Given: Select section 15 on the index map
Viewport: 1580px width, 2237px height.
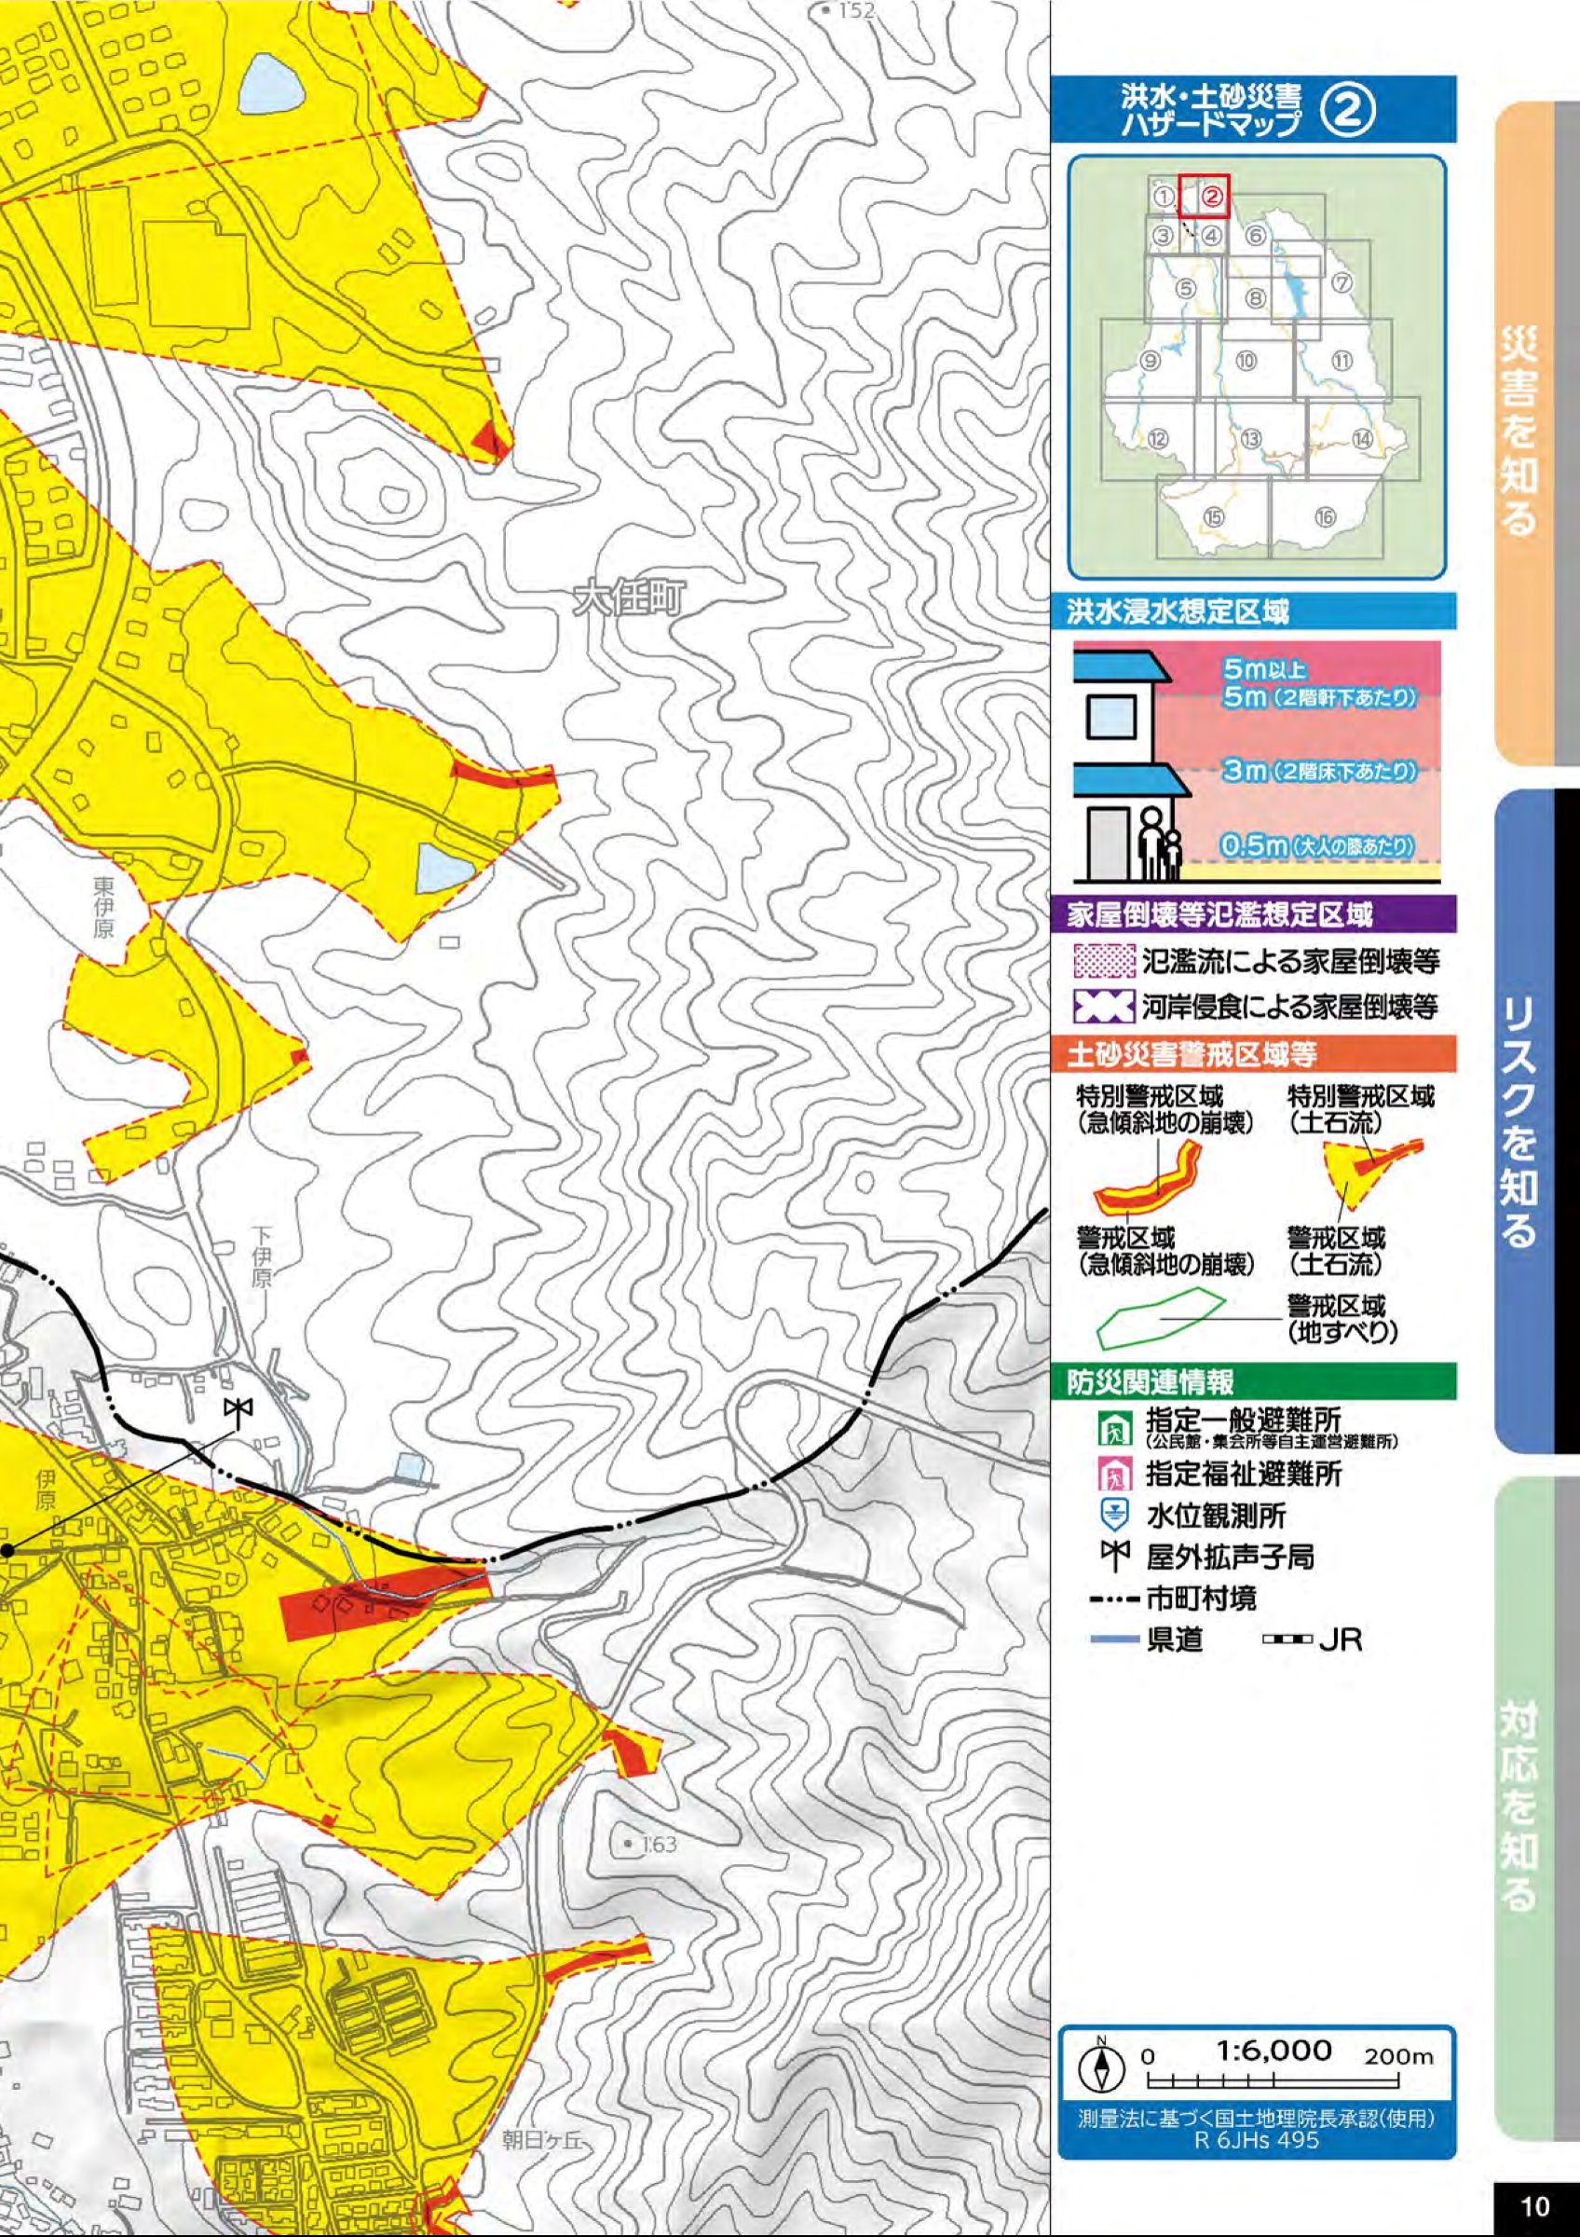Looking at the screenshot, I should coord(1213,517).
